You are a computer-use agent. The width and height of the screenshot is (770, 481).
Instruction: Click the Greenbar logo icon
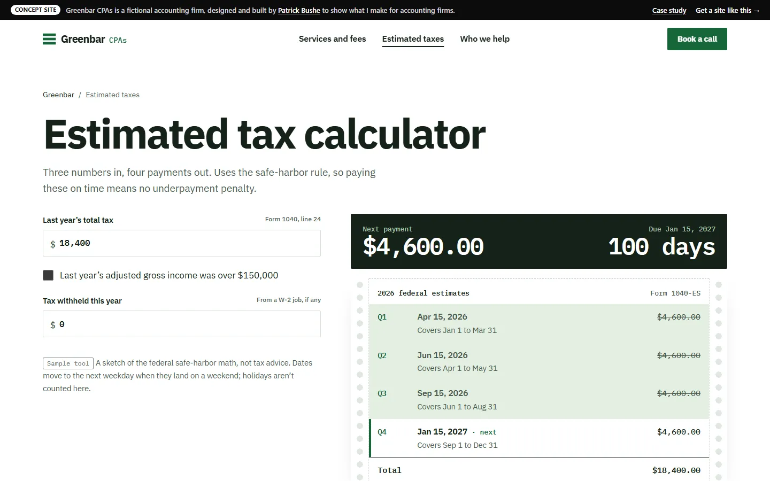tap(49, 39)
